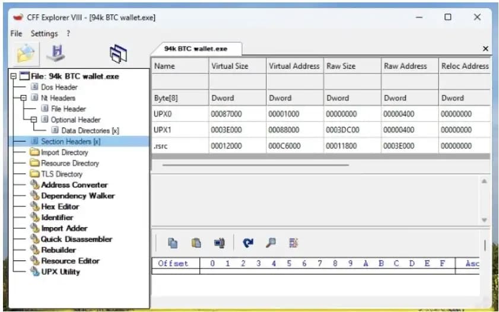Click the magnifier find icon in hex toolbar
Screen dimensions: 499x312
tap(271, 243)
